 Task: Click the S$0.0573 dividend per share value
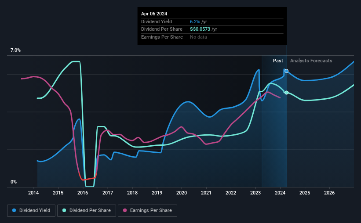click(x=200, y=29)
